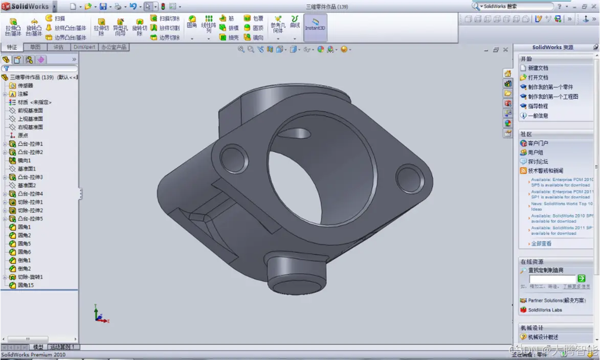
Task: Select 圆角15 in the feature tree
Action: click(x=26, y=286)
